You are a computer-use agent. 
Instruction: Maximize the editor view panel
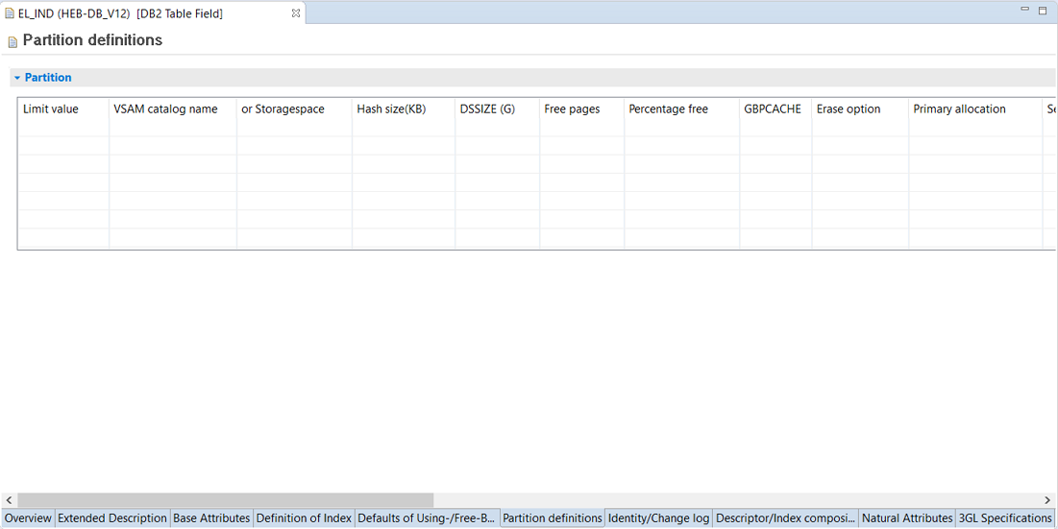click(1043, 11)
